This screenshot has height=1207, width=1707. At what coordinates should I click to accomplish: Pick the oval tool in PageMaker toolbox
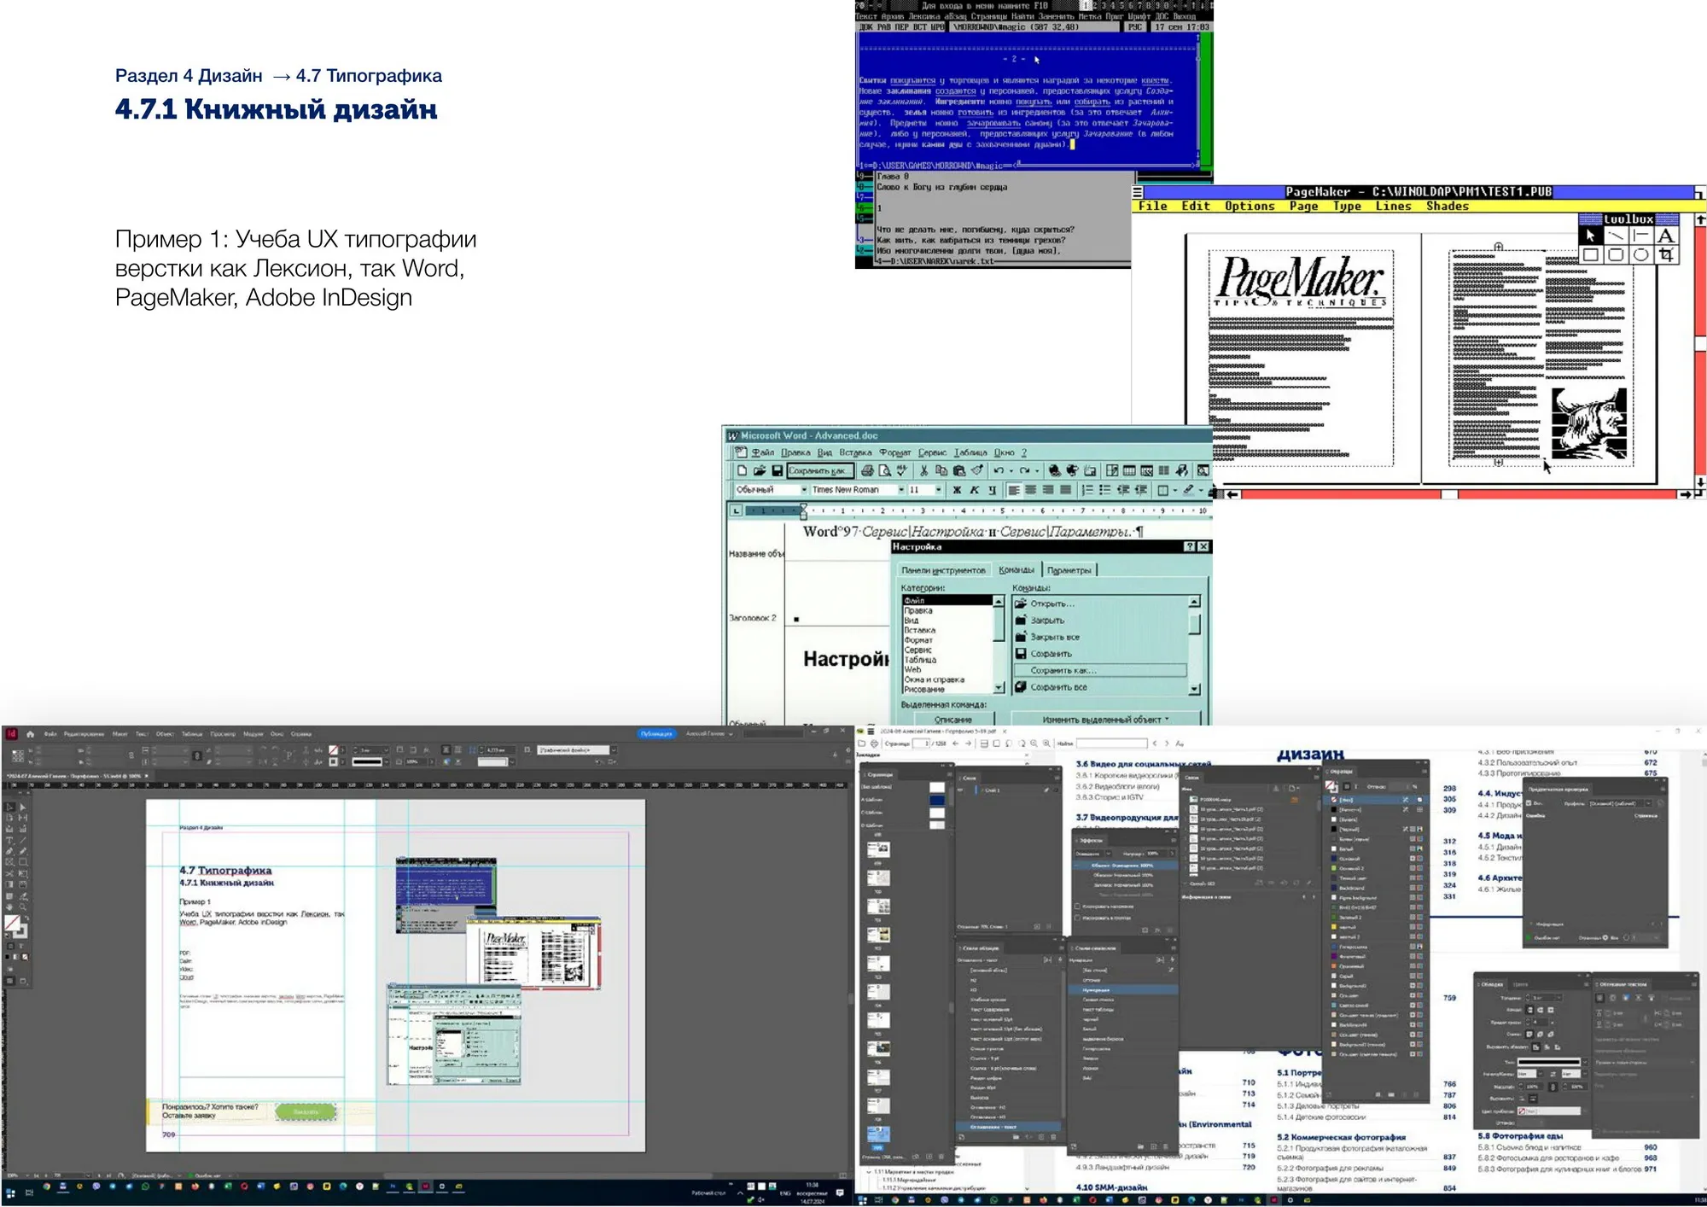click(1640, 255)
